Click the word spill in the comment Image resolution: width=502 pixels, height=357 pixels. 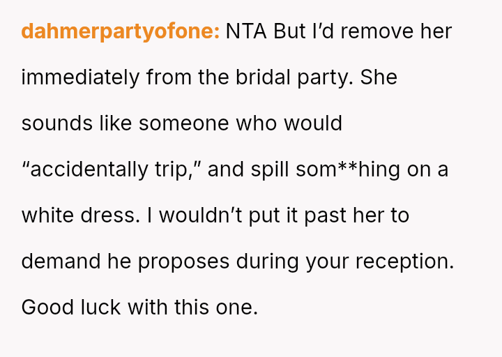click(270, 169)
